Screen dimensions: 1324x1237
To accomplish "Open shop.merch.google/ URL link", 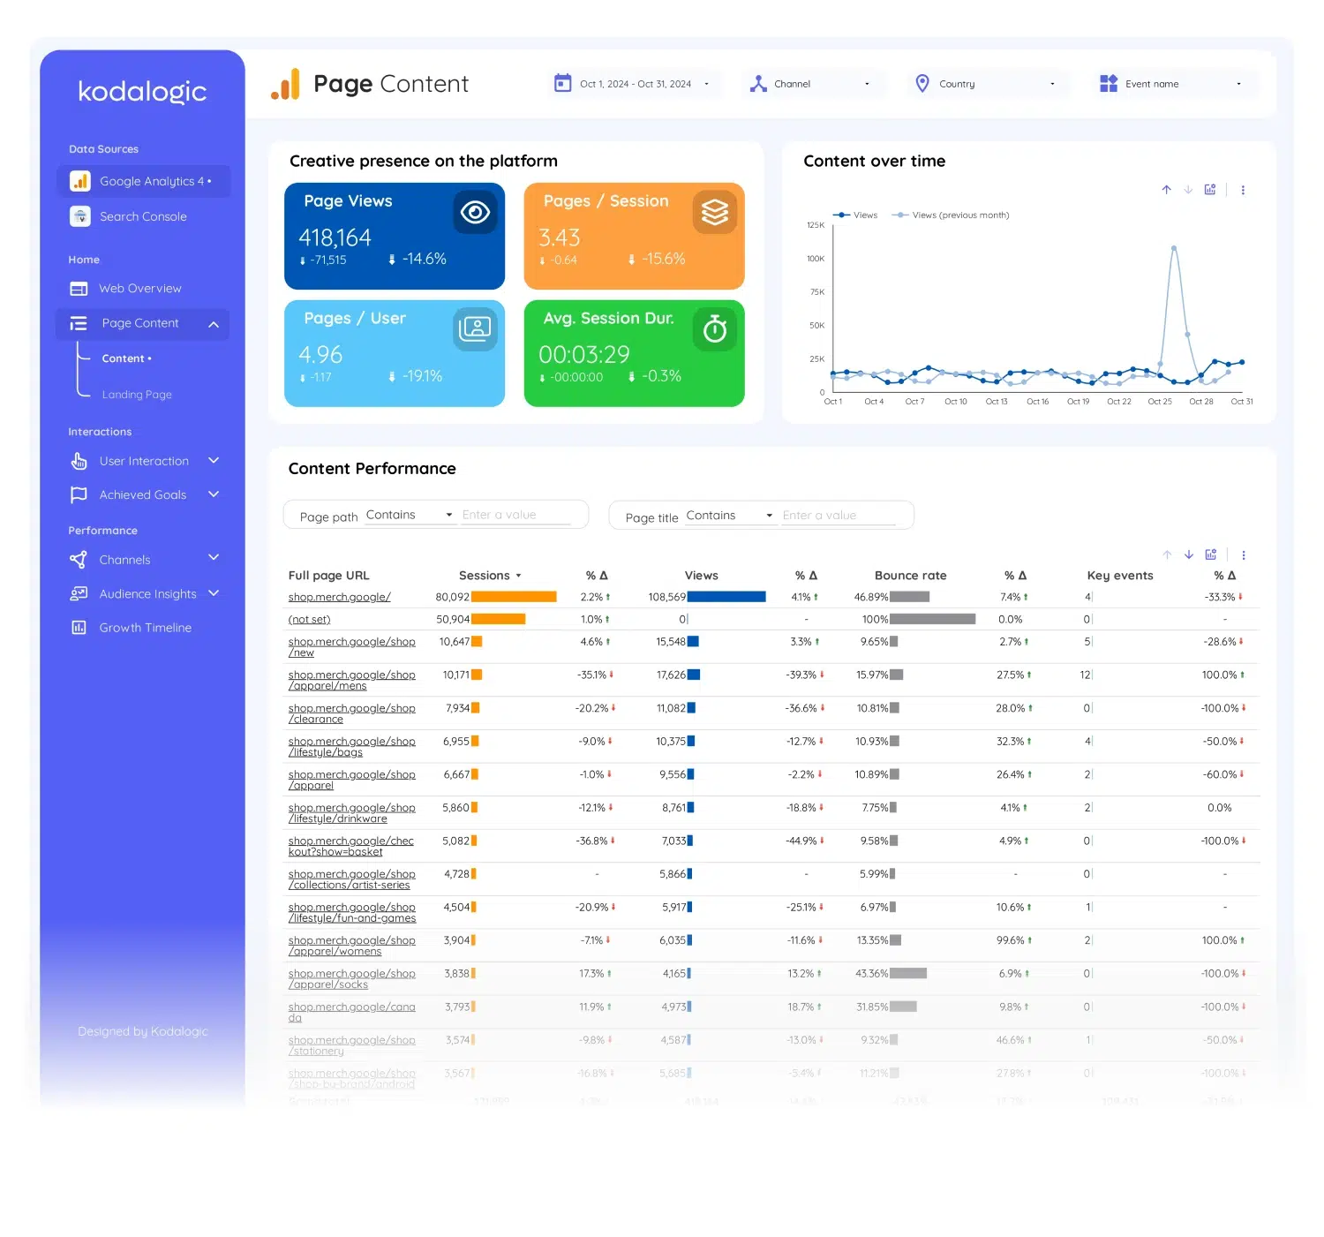I will [x=339, y=597].
